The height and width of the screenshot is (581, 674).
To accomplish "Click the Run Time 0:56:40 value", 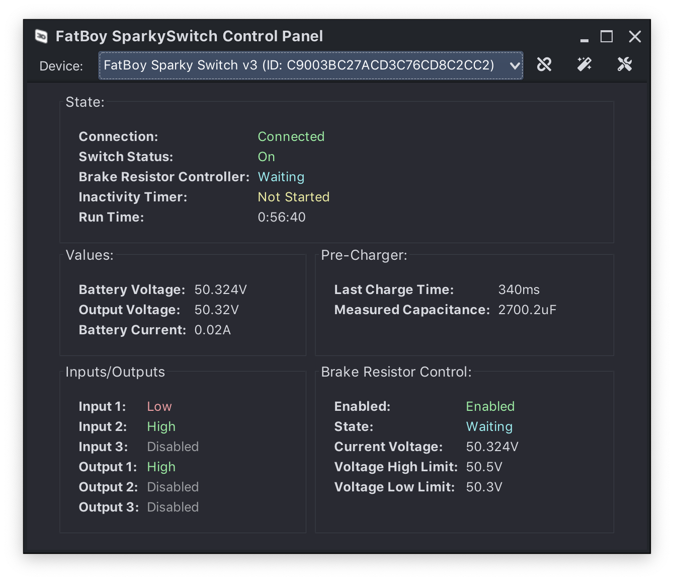I will tap(281, 217).
